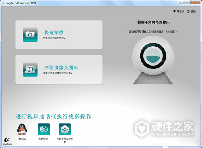Close the Logitech Webcam window

click(195, 2)
